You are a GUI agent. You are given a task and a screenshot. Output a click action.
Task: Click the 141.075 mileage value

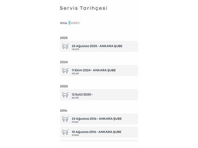click(x=75, y=49)
